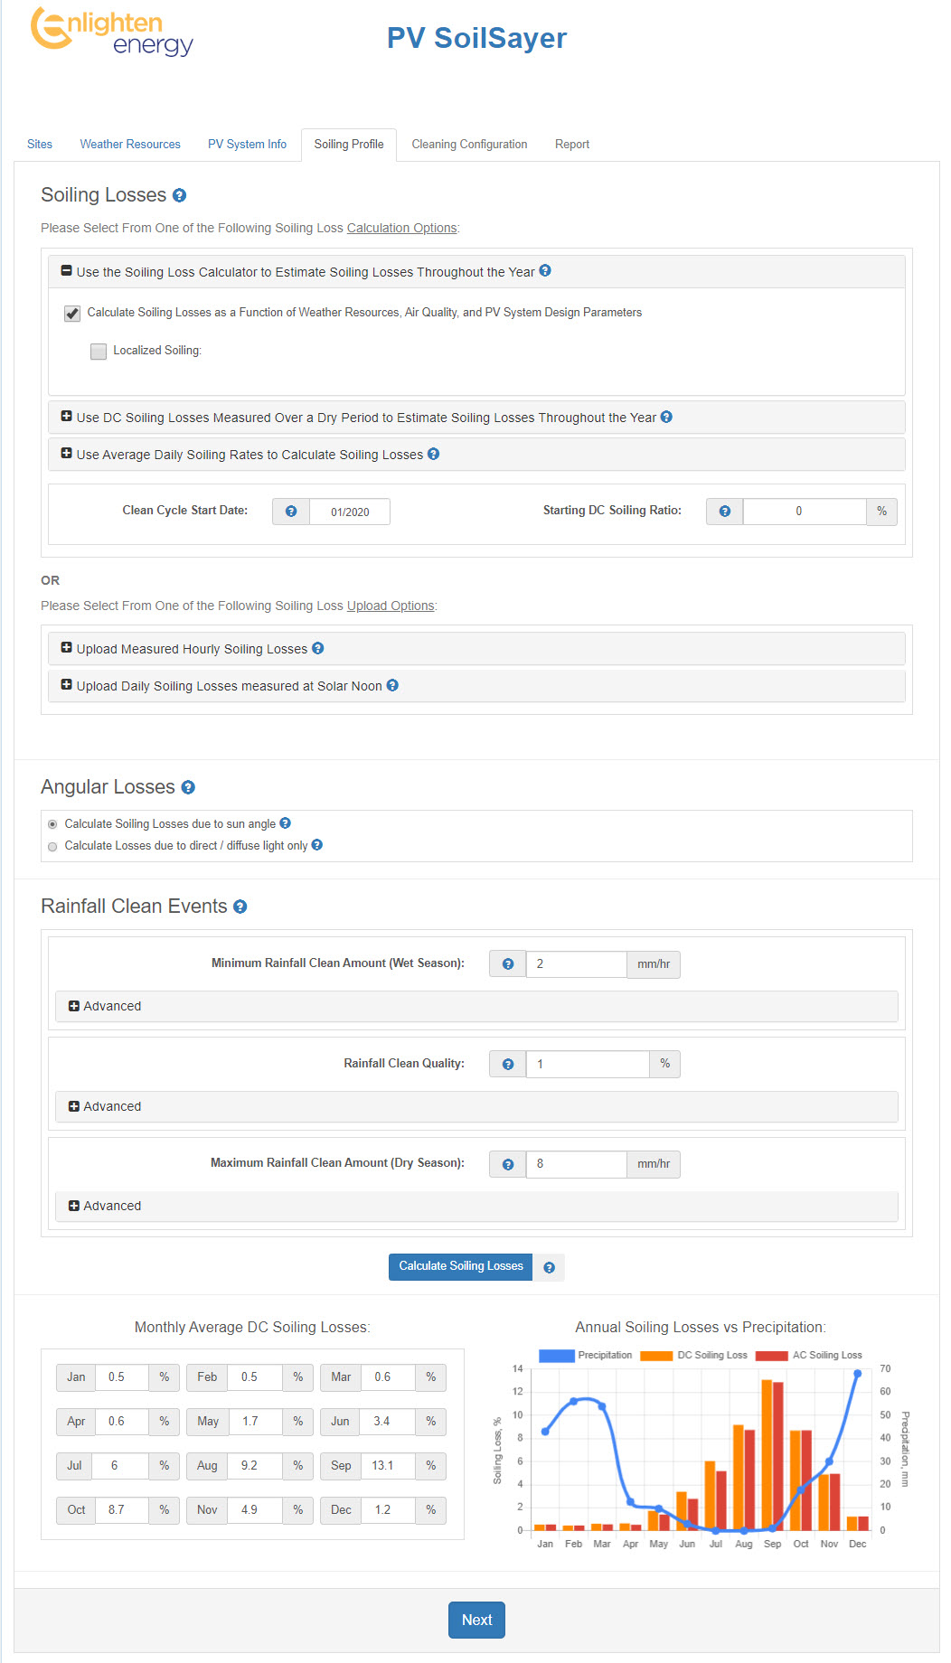This screenshot has height=1663, width=951.
Task: Click help icon beside Rainfall Clean Events
Action: tap(240, 907)
